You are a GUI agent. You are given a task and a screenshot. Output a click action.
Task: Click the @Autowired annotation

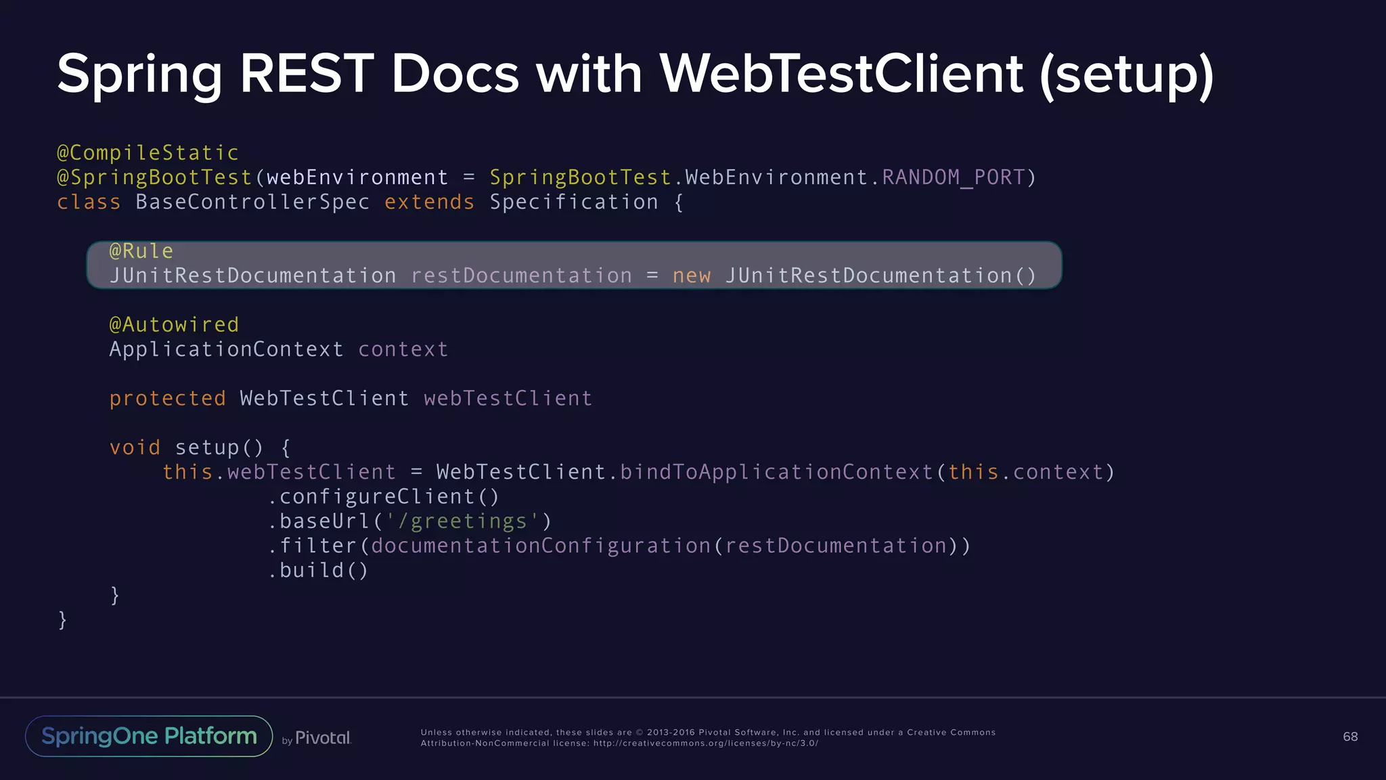click(x=174, y=325)
